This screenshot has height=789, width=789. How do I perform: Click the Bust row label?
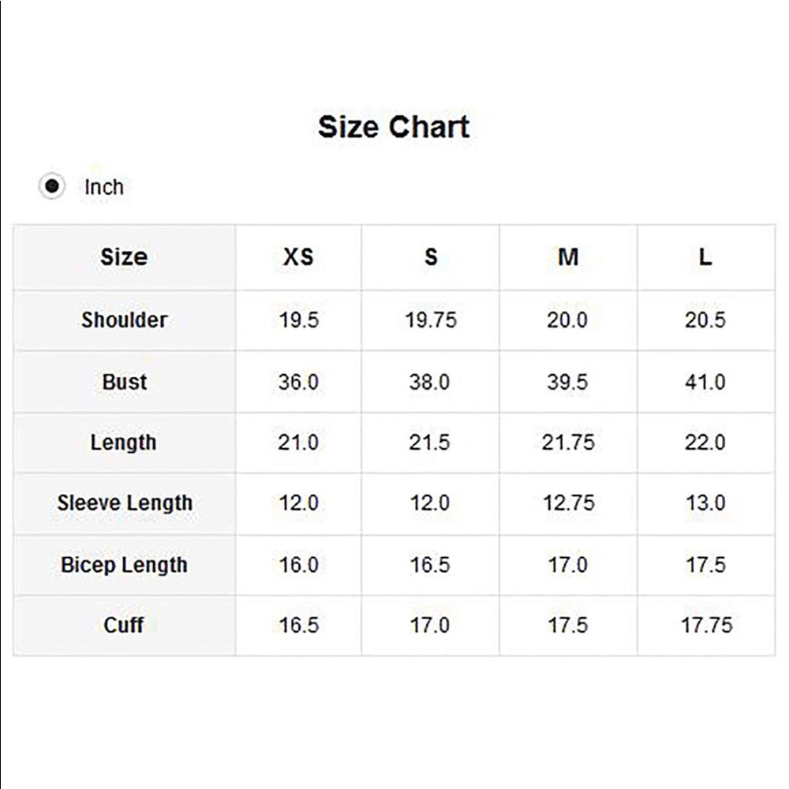(x=125, y=382)
